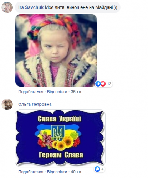Open Ольга Петровна's avatar

[x=7, y=104]
